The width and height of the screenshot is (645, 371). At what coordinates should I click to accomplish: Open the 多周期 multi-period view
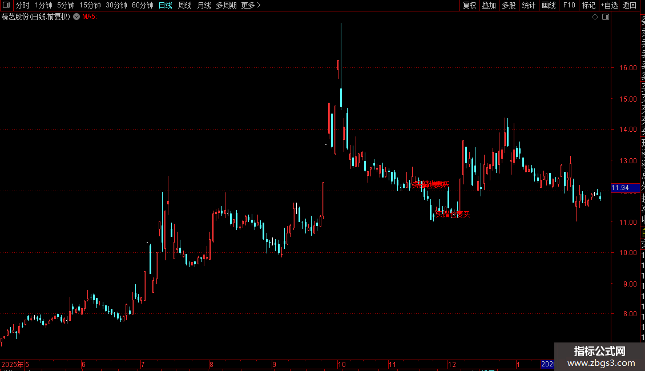tap(226, 5)
